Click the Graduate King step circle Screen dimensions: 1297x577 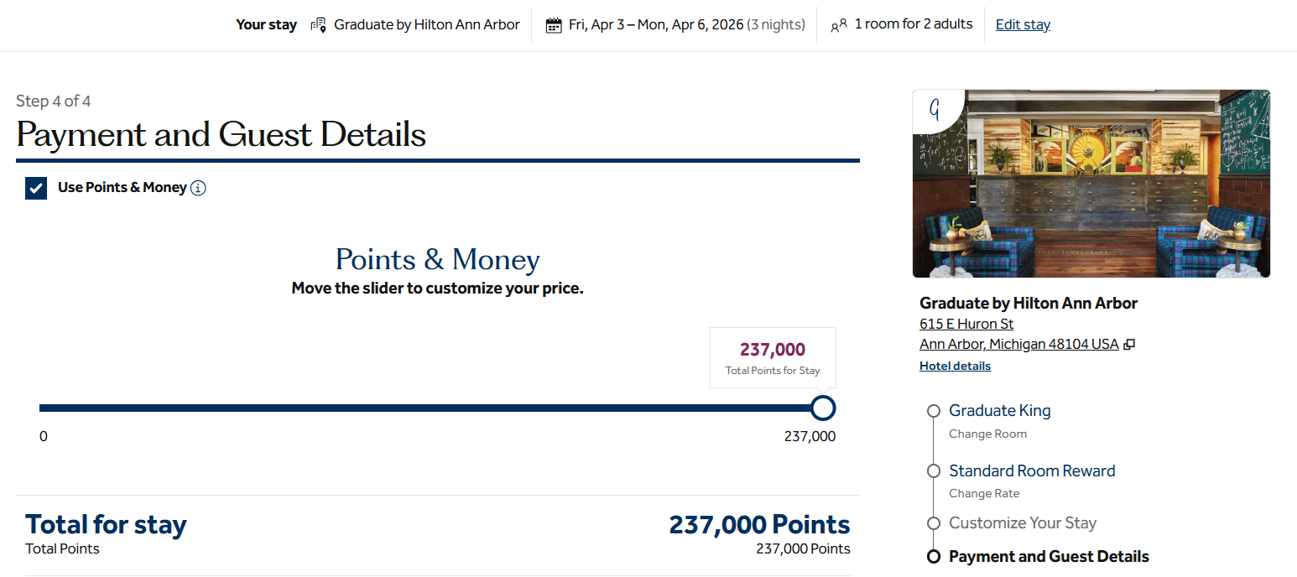[x=934, y=411]
